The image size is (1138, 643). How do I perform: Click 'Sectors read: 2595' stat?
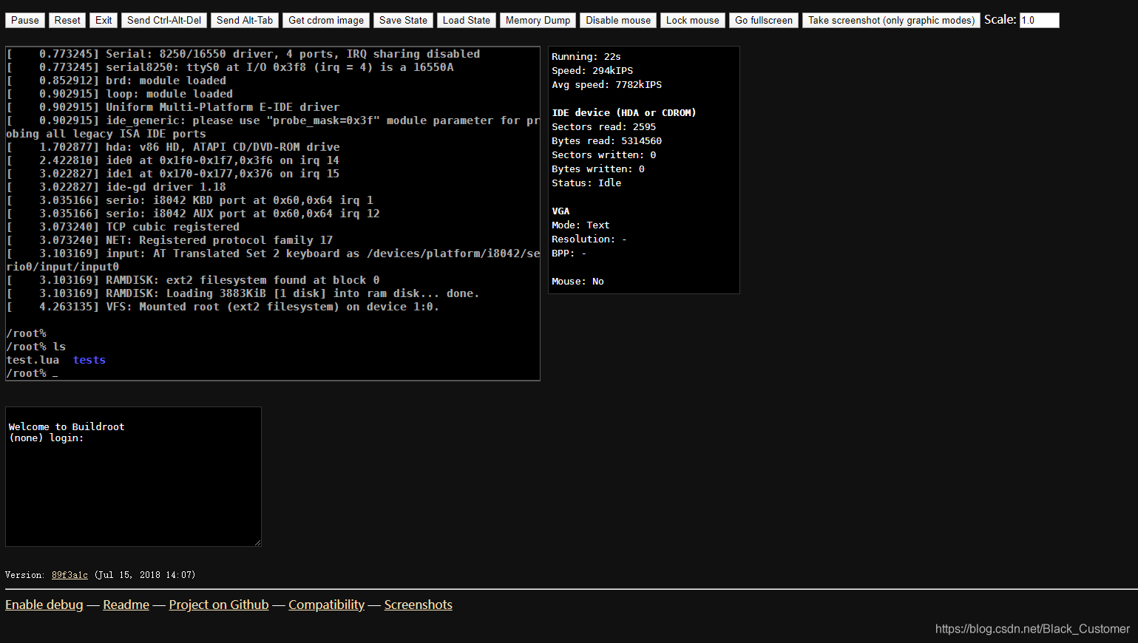(603, 126)
